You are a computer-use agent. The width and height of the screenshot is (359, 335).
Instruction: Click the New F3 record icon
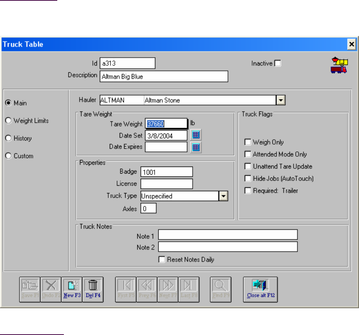pos(72,286)
